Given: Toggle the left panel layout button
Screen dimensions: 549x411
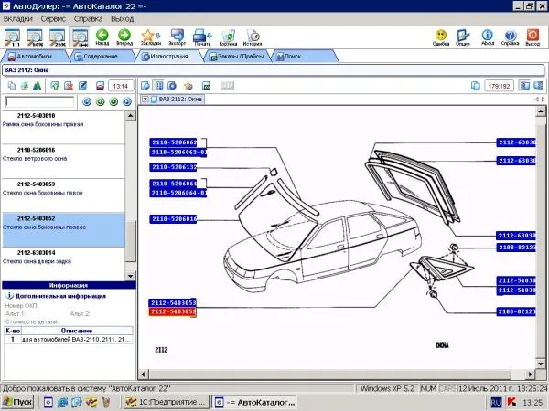Looking at the screenshot, I should pos(524,86).
